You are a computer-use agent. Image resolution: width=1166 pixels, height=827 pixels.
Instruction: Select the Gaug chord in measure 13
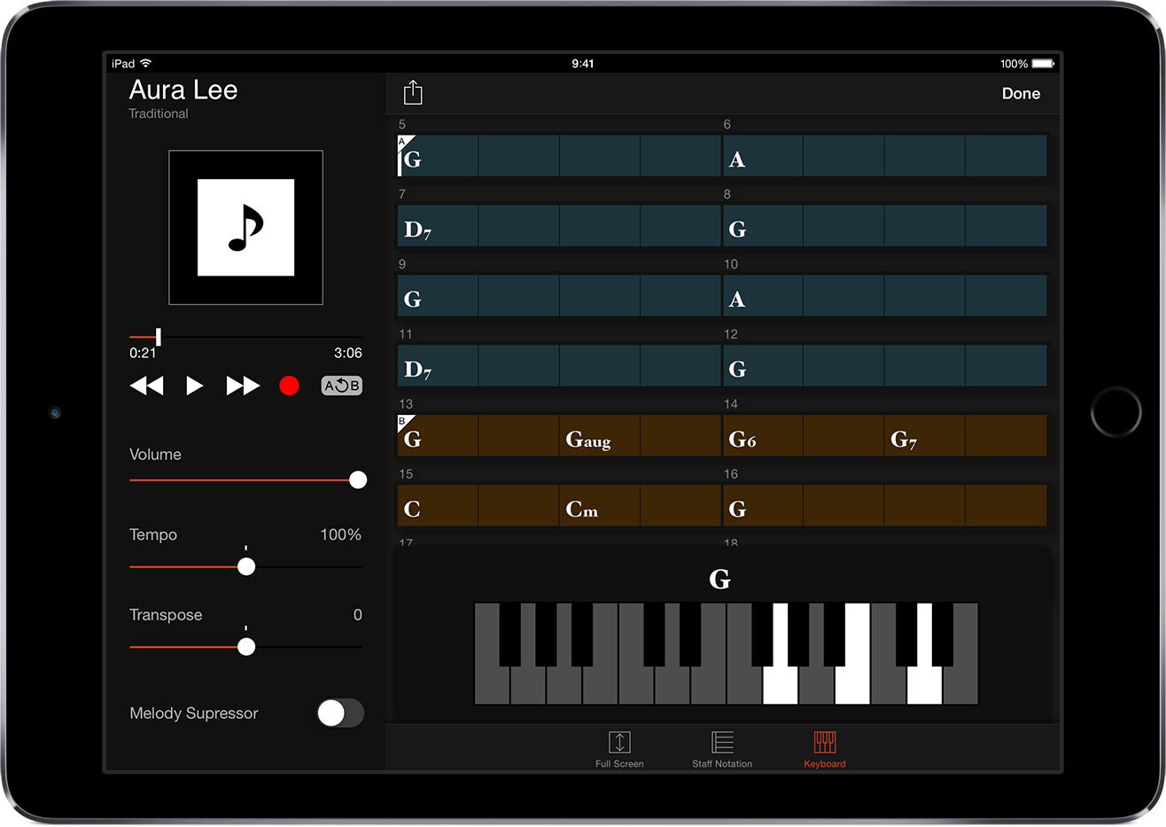click(589, 439)
